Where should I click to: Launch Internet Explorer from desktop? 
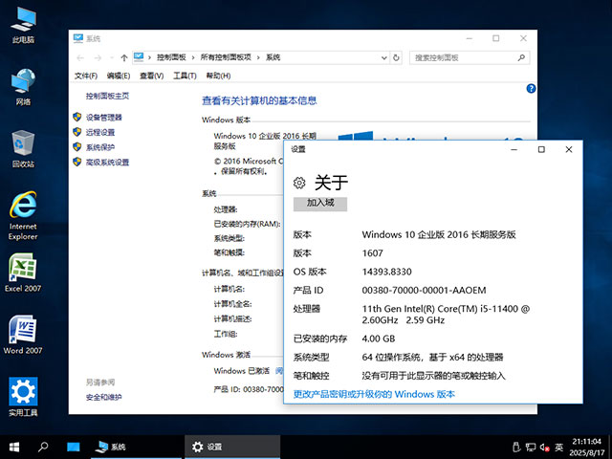pos(23,214)
